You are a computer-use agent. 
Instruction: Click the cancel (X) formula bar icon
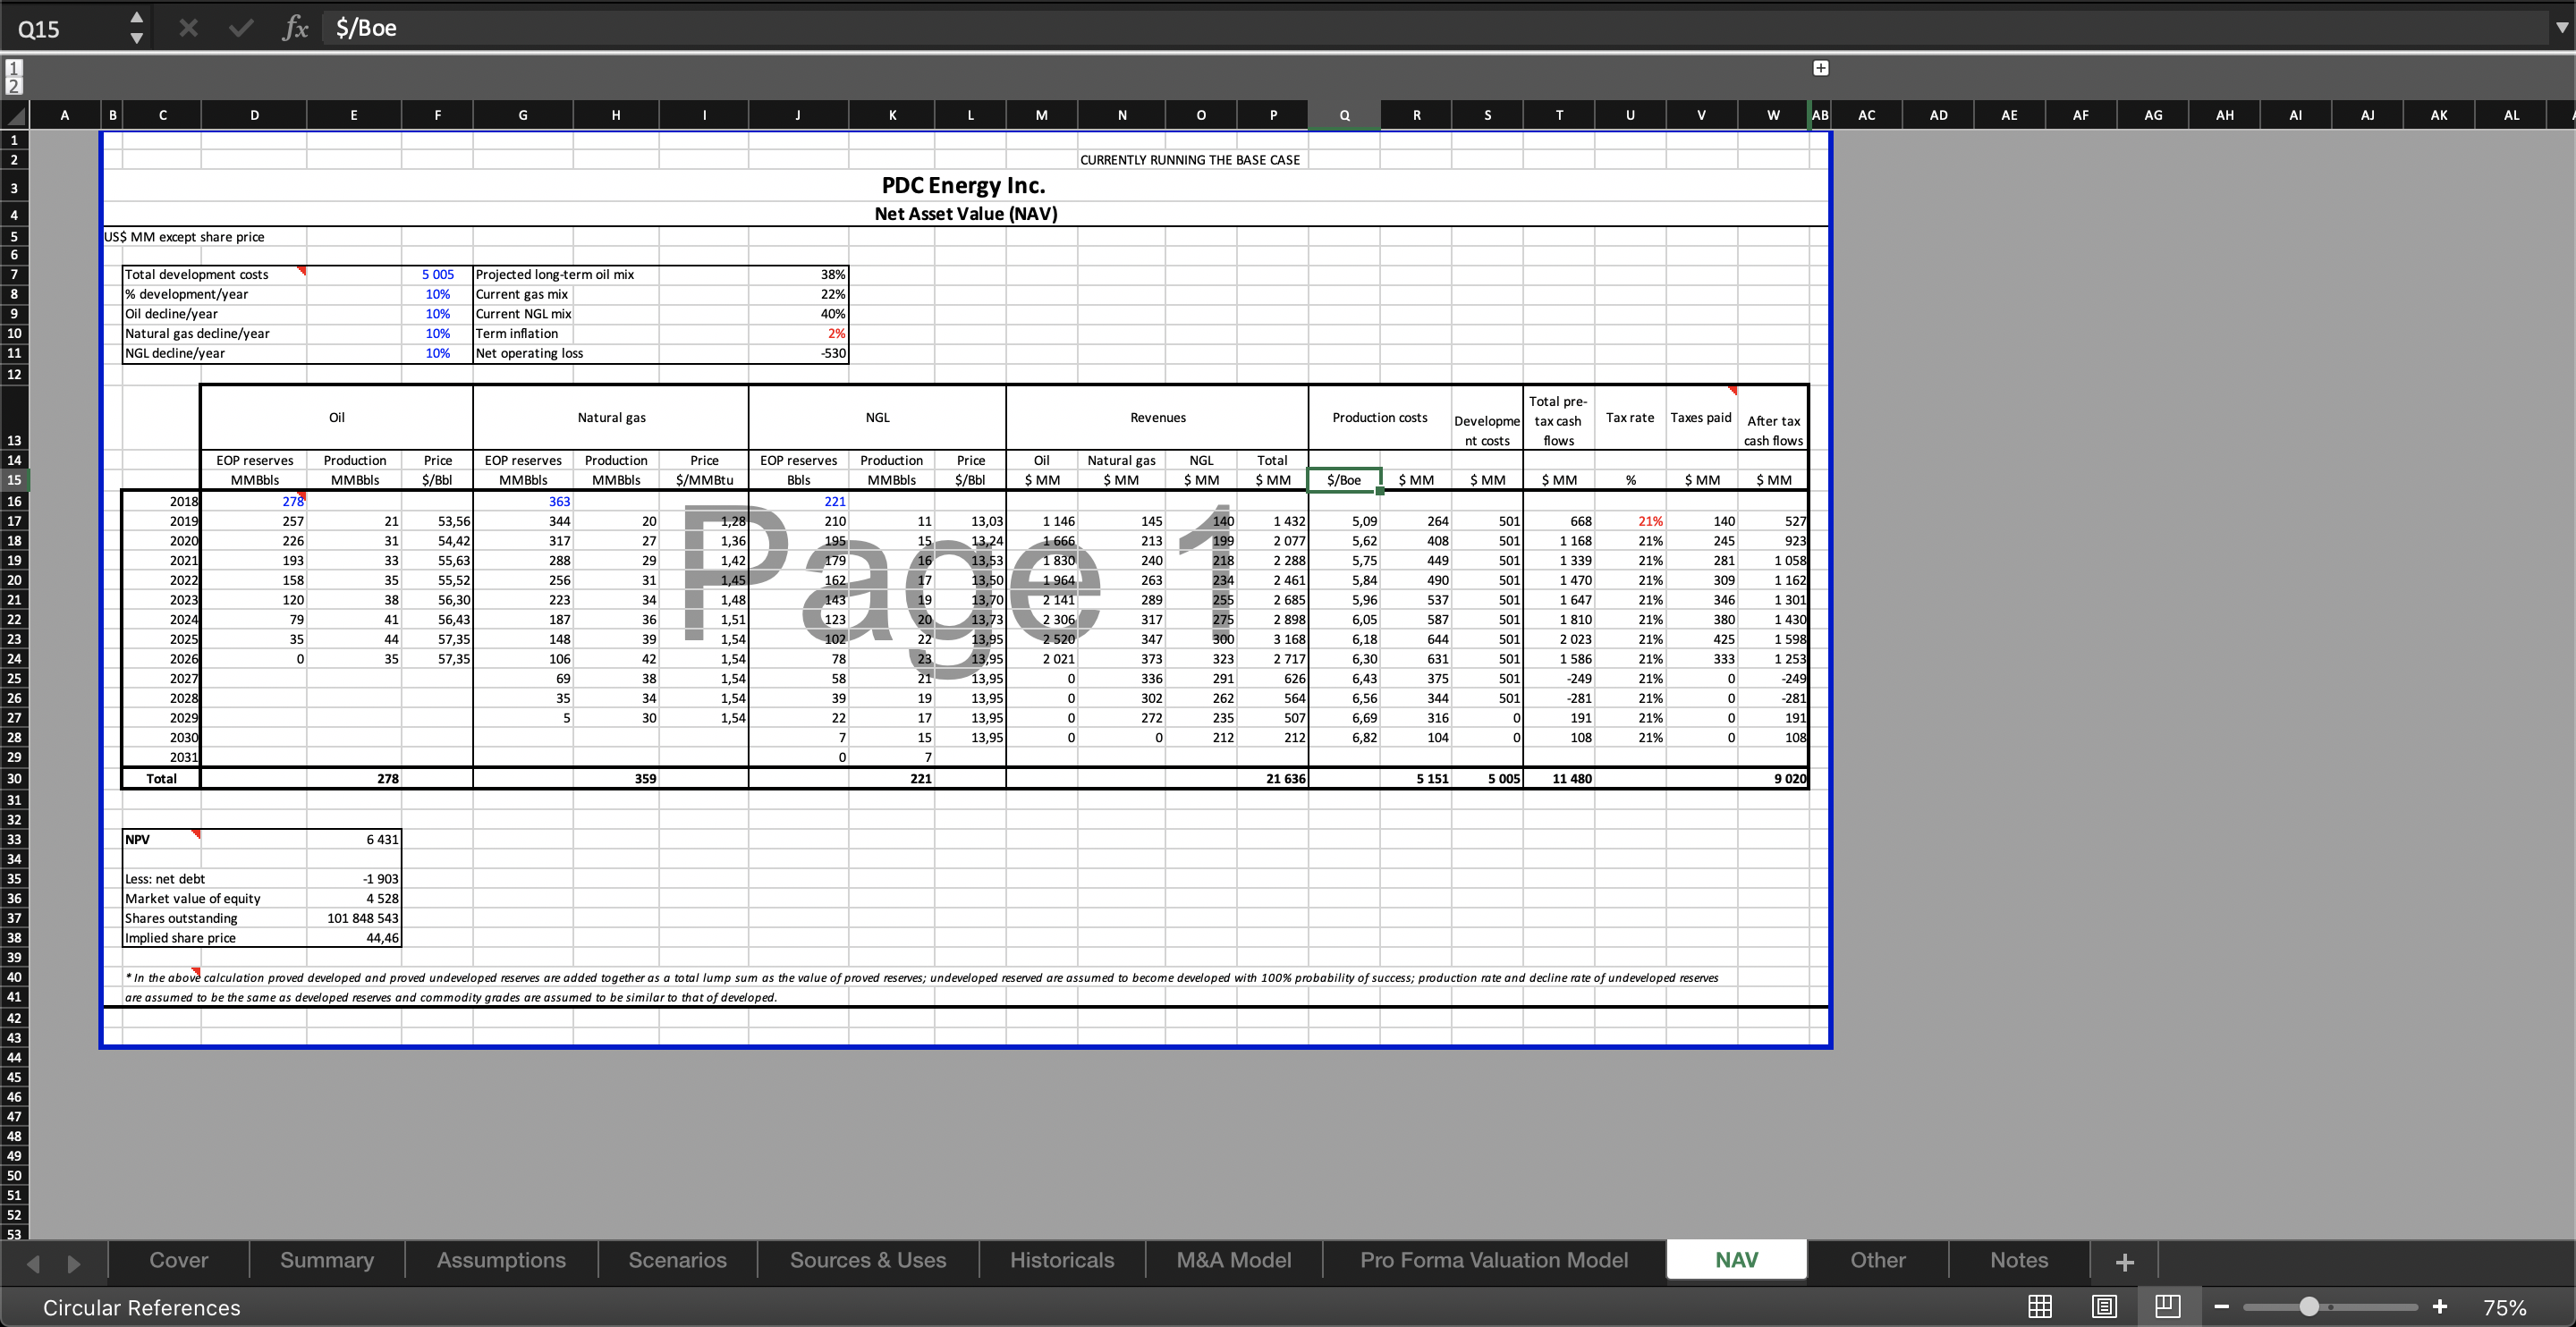tap(188, 28)
